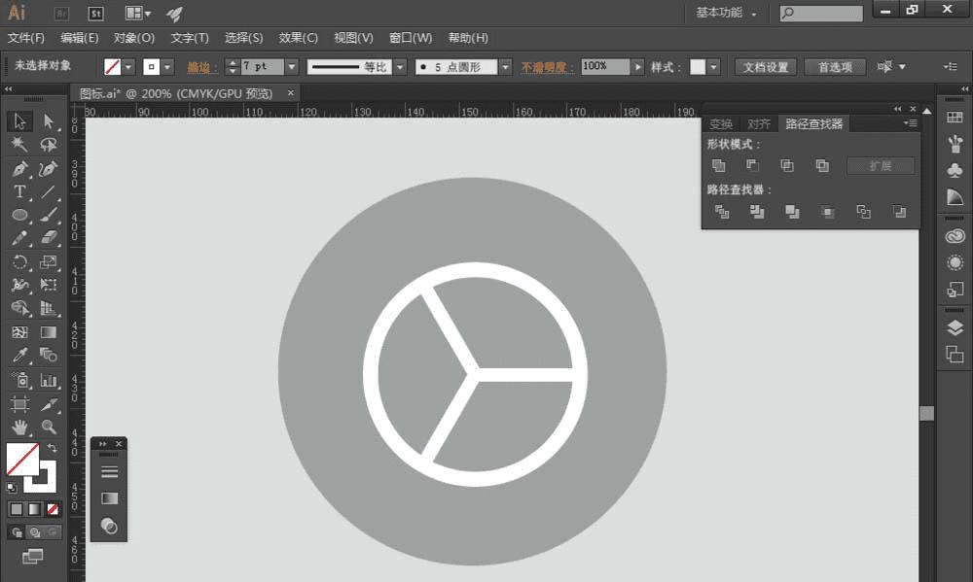This screenshot has width=973, height=582.
Task: Set paint mode to None
Action: click(53, 509)
